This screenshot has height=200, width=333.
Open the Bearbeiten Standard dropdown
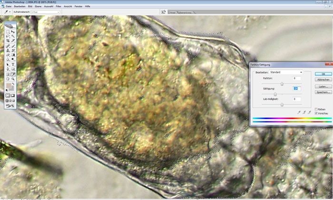pyautogui.click(x=286, y=72)
